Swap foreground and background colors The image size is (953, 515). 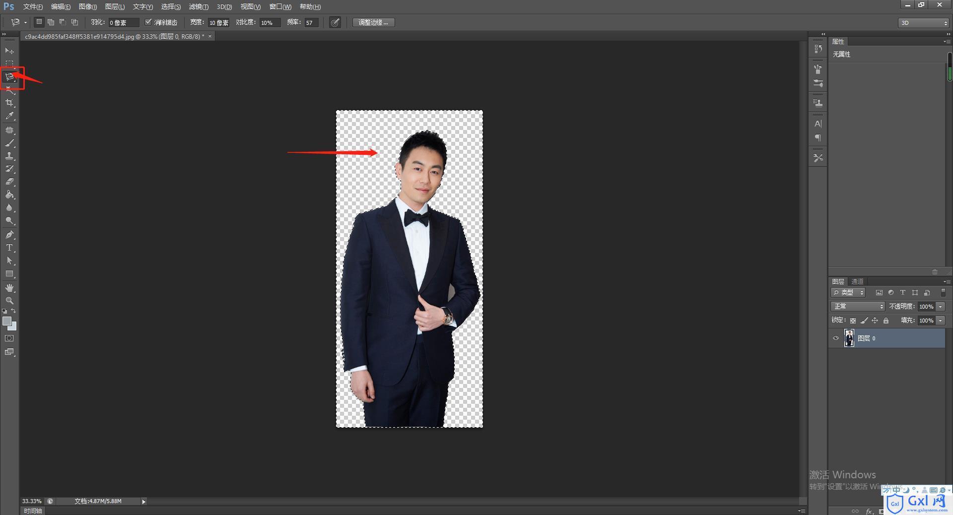(x=14, y=311)
